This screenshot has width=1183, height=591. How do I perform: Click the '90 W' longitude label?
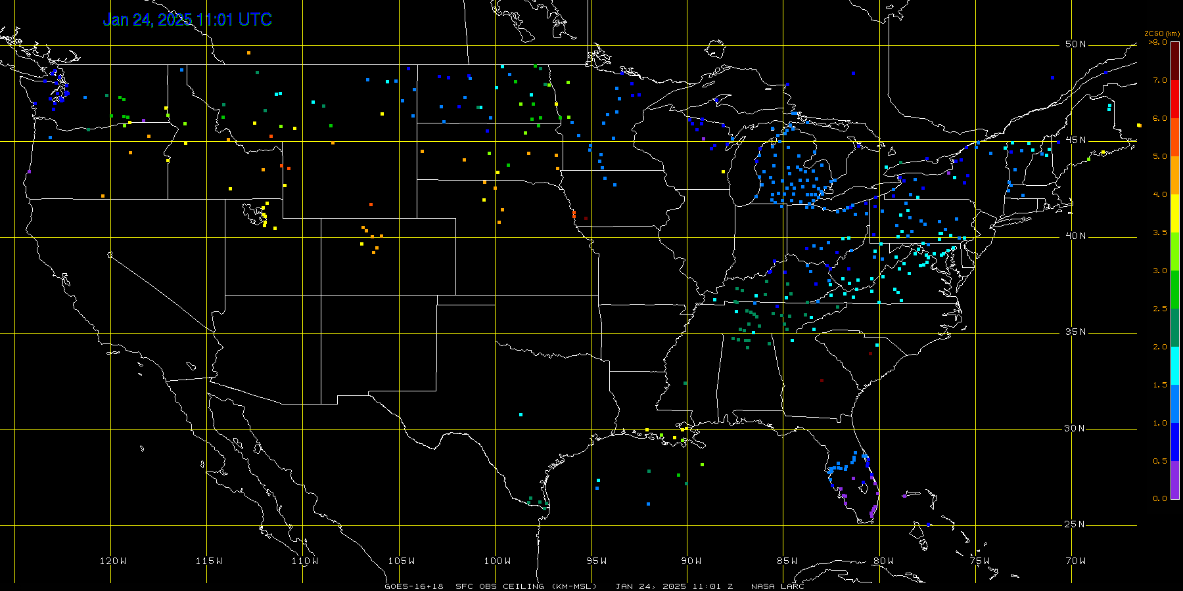pos(691,561)
